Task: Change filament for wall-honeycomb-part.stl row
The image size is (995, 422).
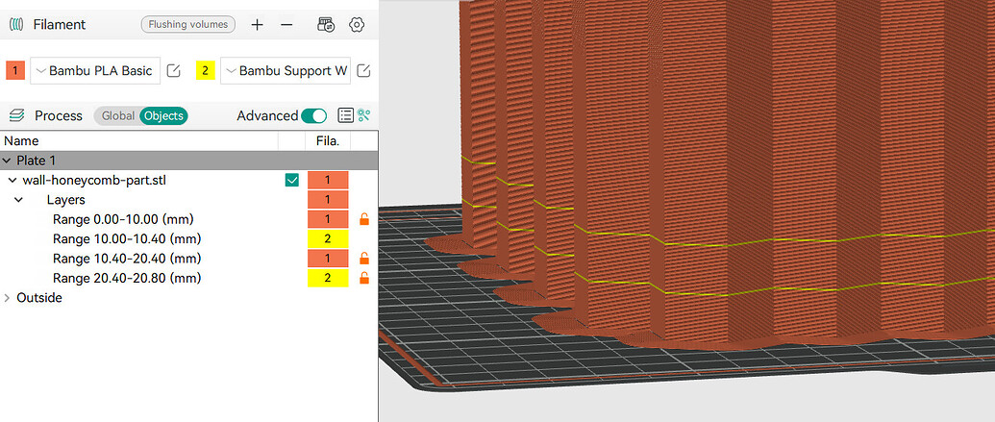Action: (328, 180)
